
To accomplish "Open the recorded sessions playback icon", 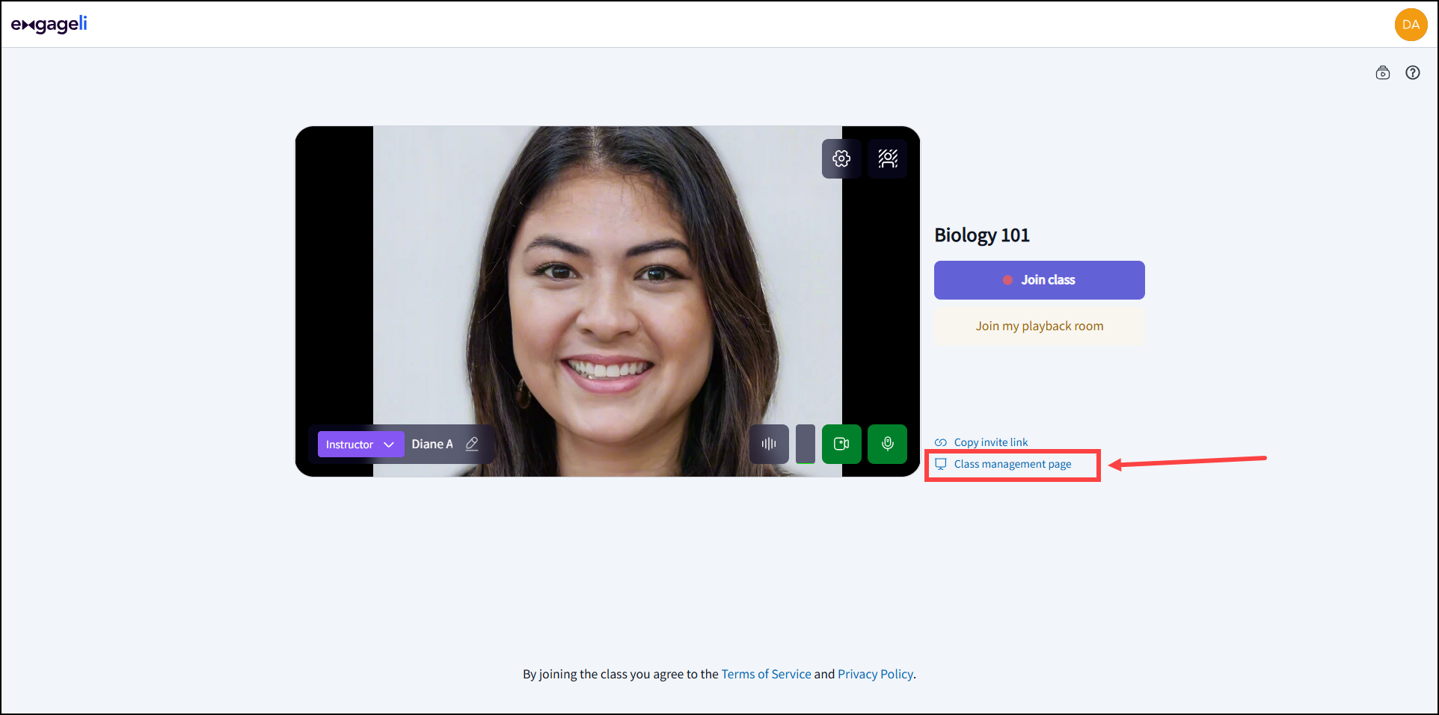I will [x=1383, y=72].
